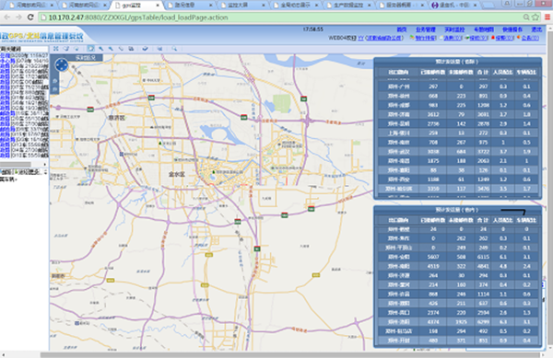
Task: Go to 首页 in the top navigation
Action: (401, 29)
